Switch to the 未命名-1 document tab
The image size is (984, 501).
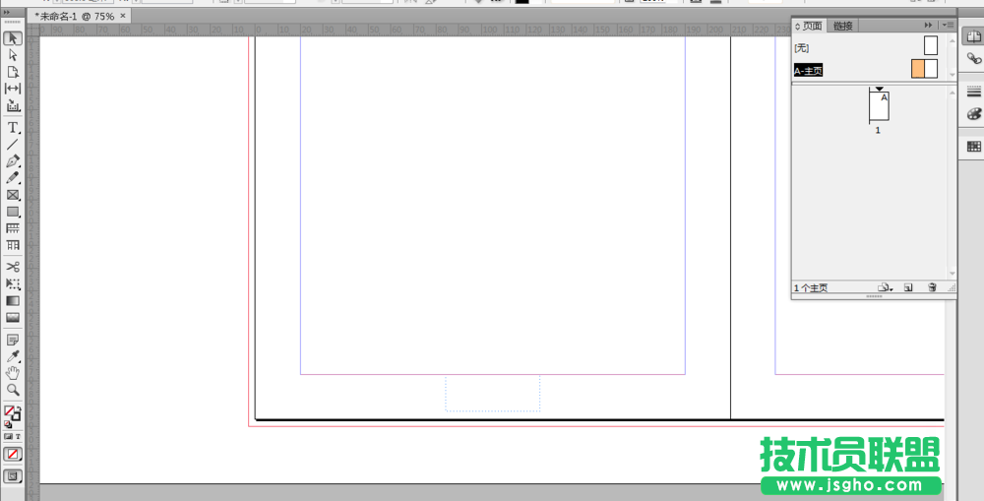point(74,17)
